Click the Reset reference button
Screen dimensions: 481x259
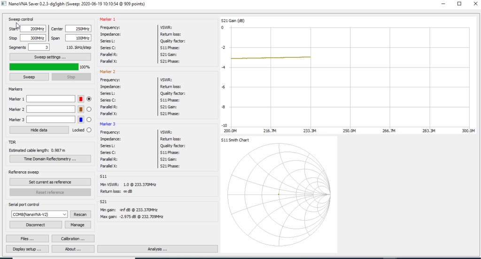[50, 192]
